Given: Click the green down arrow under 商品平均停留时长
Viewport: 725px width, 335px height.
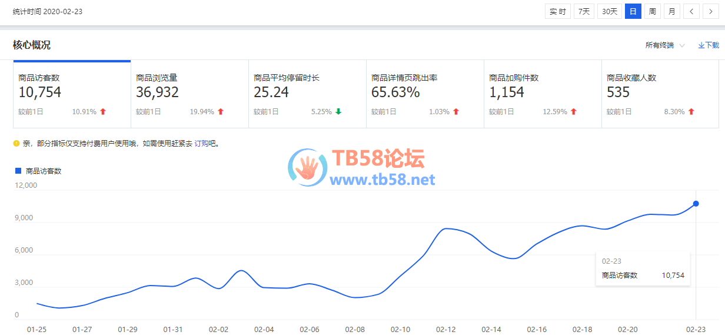Looking at the screenshot, I should (338, 111).
